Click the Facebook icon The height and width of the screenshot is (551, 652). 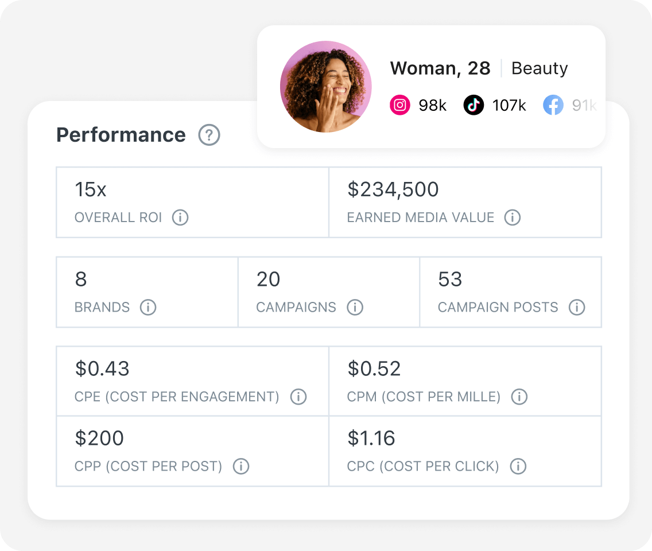click(553, 106)
